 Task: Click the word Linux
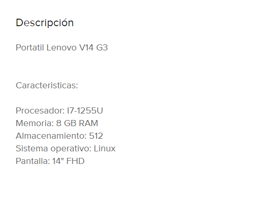point(105,149)
